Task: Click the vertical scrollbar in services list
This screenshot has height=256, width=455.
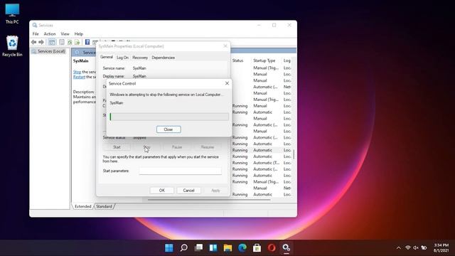Action: (x=294, y=154)
